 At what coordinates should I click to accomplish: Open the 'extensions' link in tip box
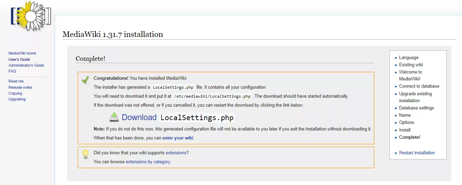(176, 153)
